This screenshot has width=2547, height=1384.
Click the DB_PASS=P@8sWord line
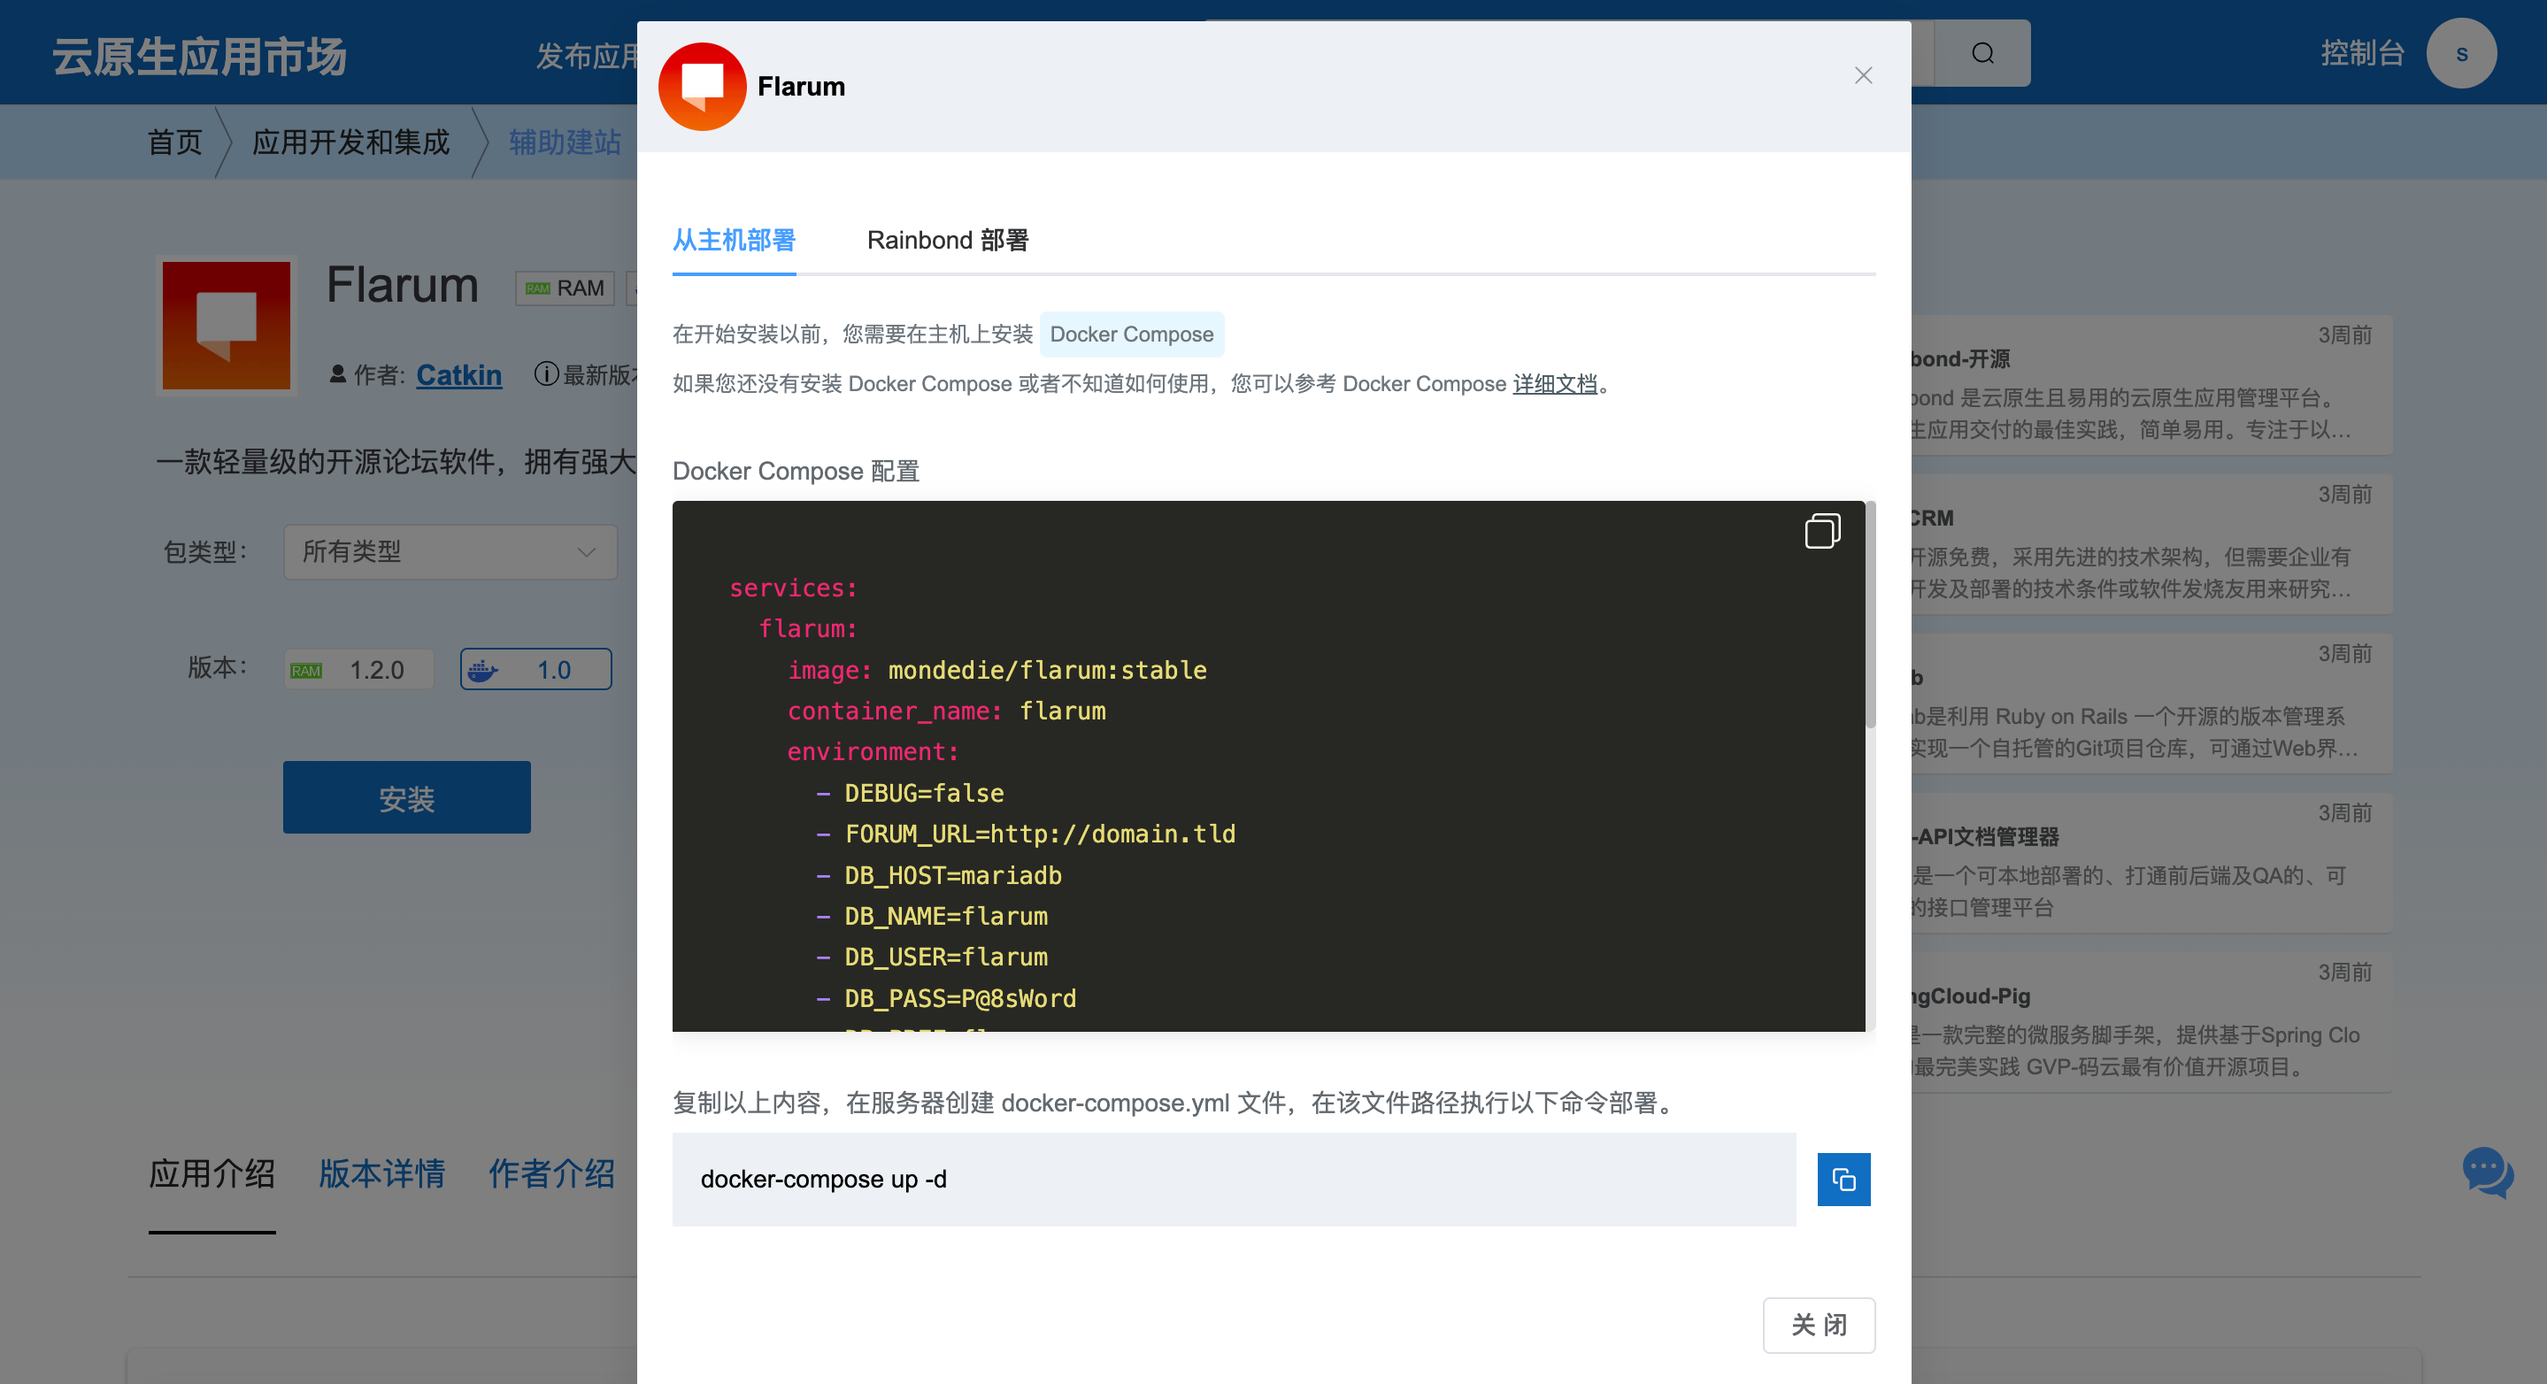(x=945, y=997)
